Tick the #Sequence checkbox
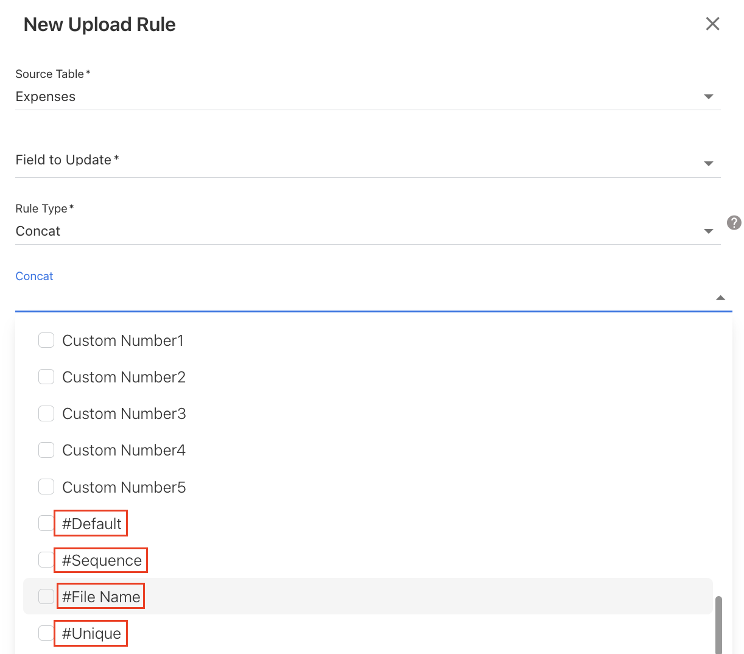 click(x=46, y=560)
